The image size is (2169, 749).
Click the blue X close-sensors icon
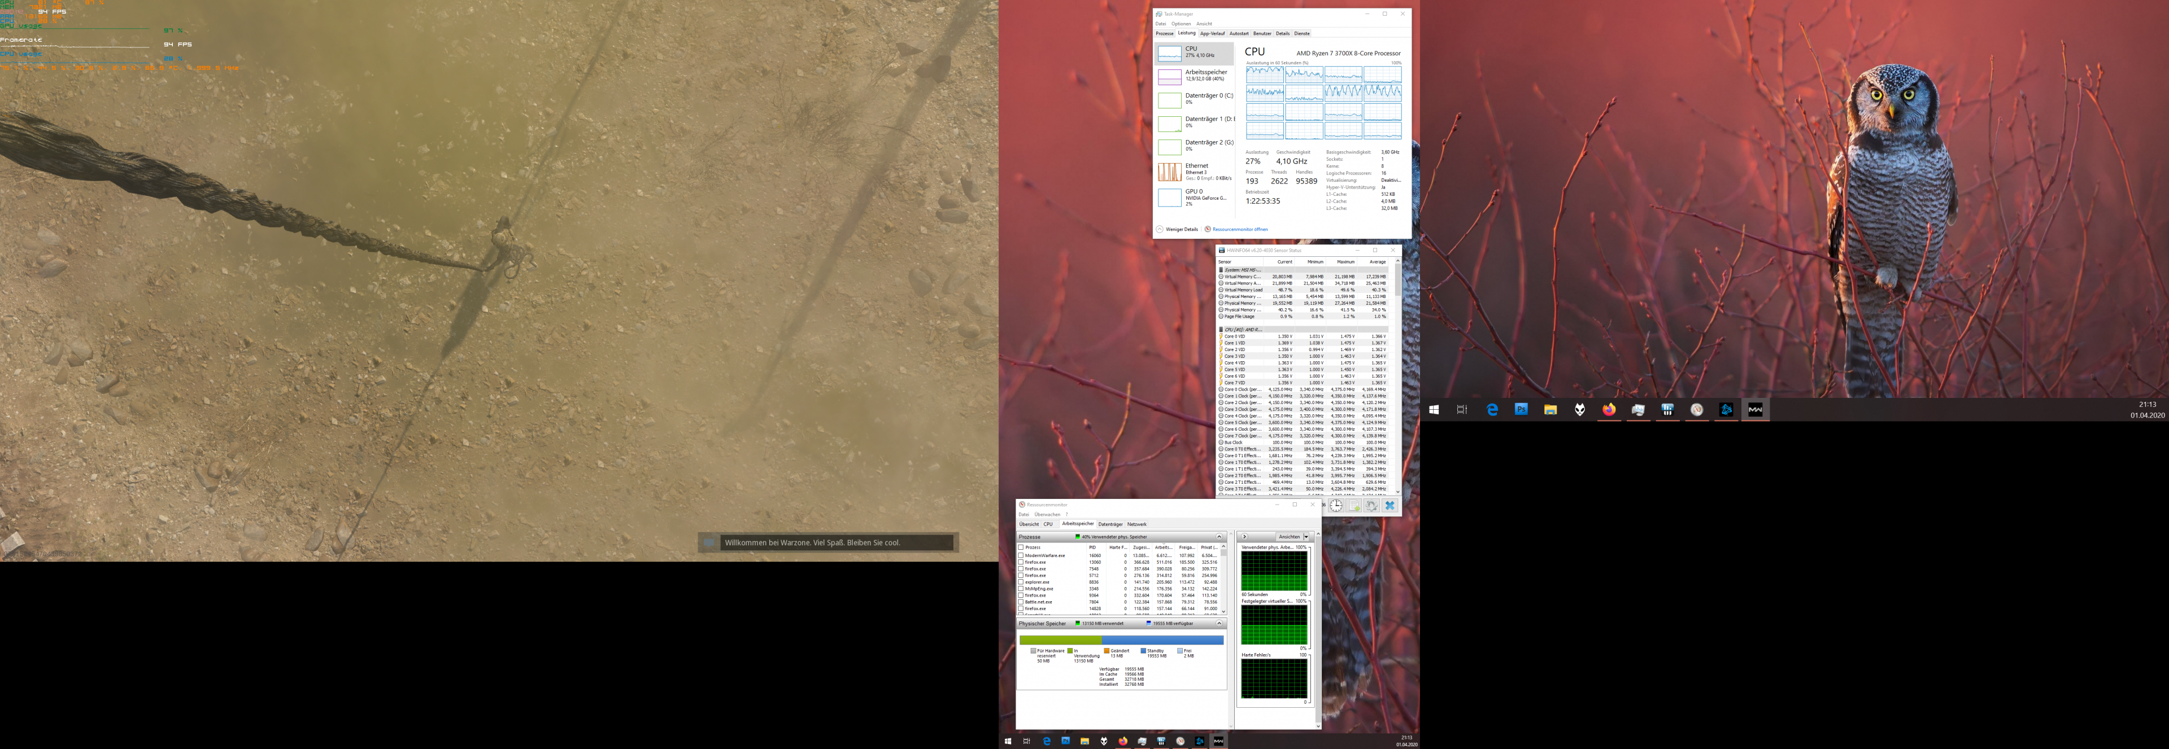coord(1390,506)
